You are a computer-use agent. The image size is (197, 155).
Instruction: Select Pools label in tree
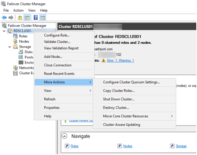[x=29, y=57]
